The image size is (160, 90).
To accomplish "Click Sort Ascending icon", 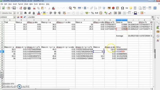I will pyautogui.click(x=96, y=8).
